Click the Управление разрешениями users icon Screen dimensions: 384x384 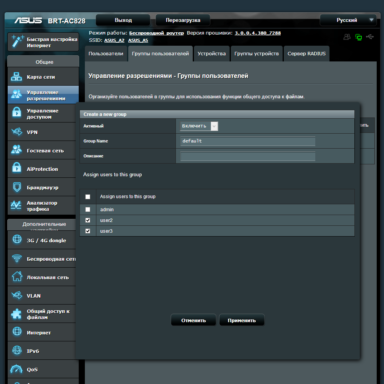click(17, 94)
